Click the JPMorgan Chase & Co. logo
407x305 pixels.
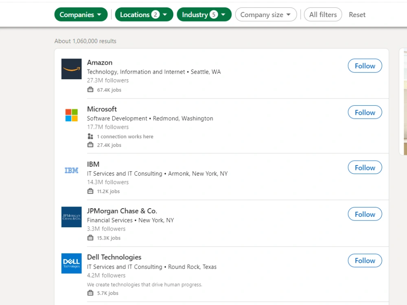pyautogui.click(x=71, y=217)
